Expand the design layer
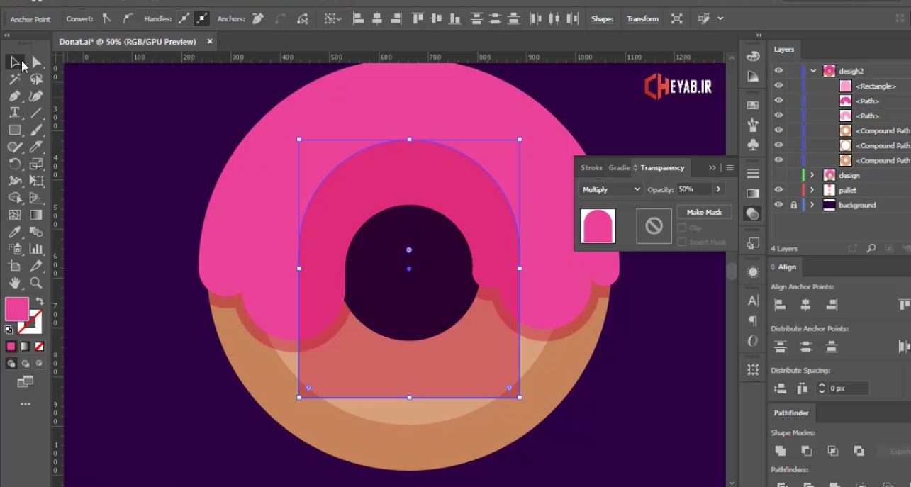This screenshot has height=487, width=911. [x=812, y=175]
